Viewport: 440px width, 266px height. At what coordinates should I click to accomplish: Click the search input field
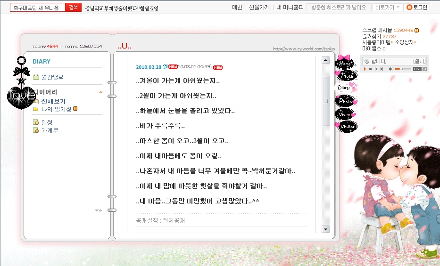tap(38, 8)
